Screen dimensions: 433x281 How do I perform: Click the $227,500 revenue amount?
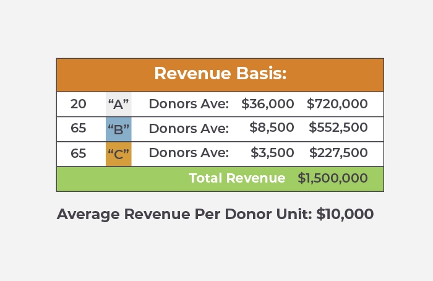[x=338, y=153]
